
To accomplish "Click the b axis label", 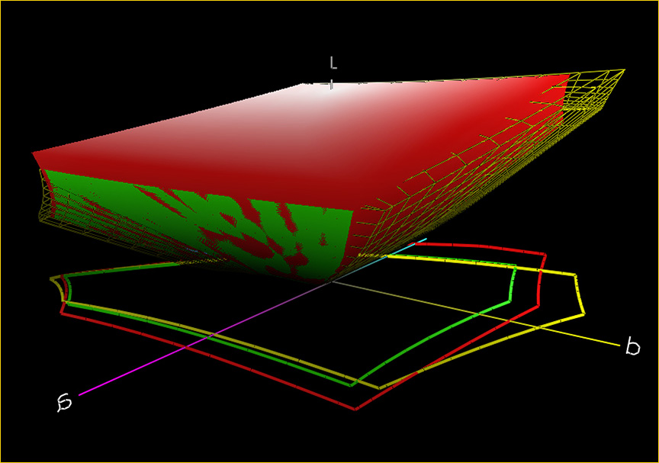I will pyautogui.click(x=632, y=347).
